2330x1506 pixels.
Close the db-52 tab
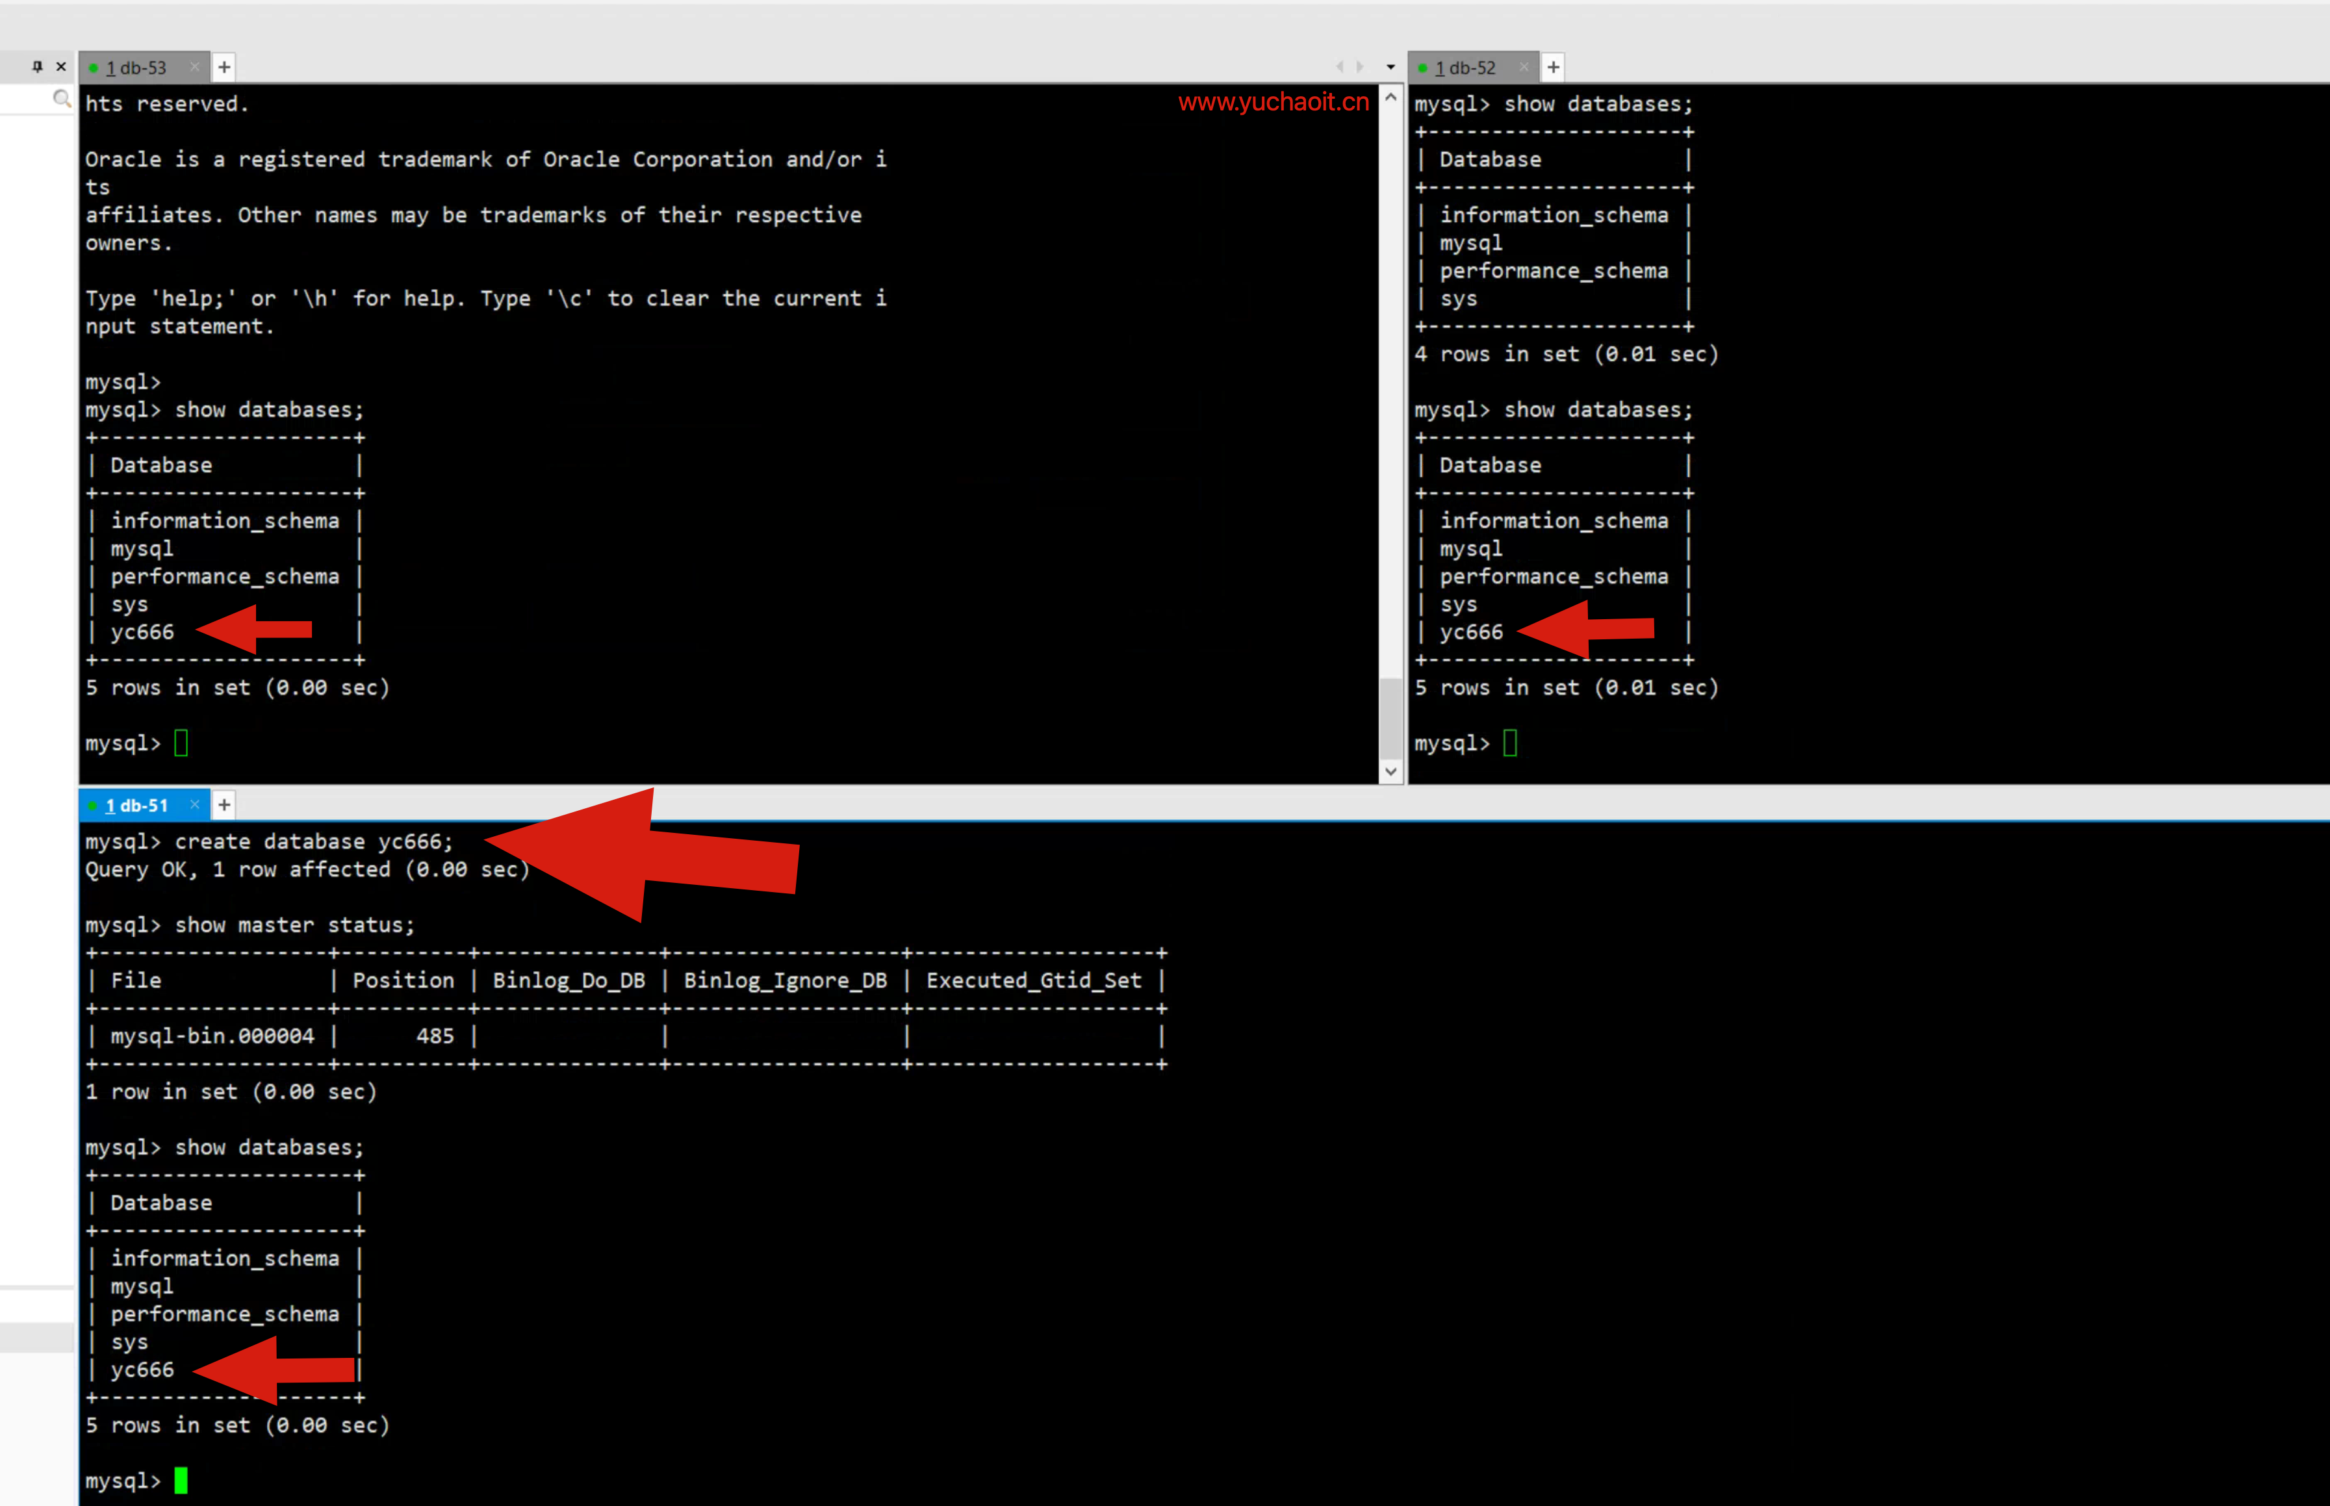click(1524, 68)
